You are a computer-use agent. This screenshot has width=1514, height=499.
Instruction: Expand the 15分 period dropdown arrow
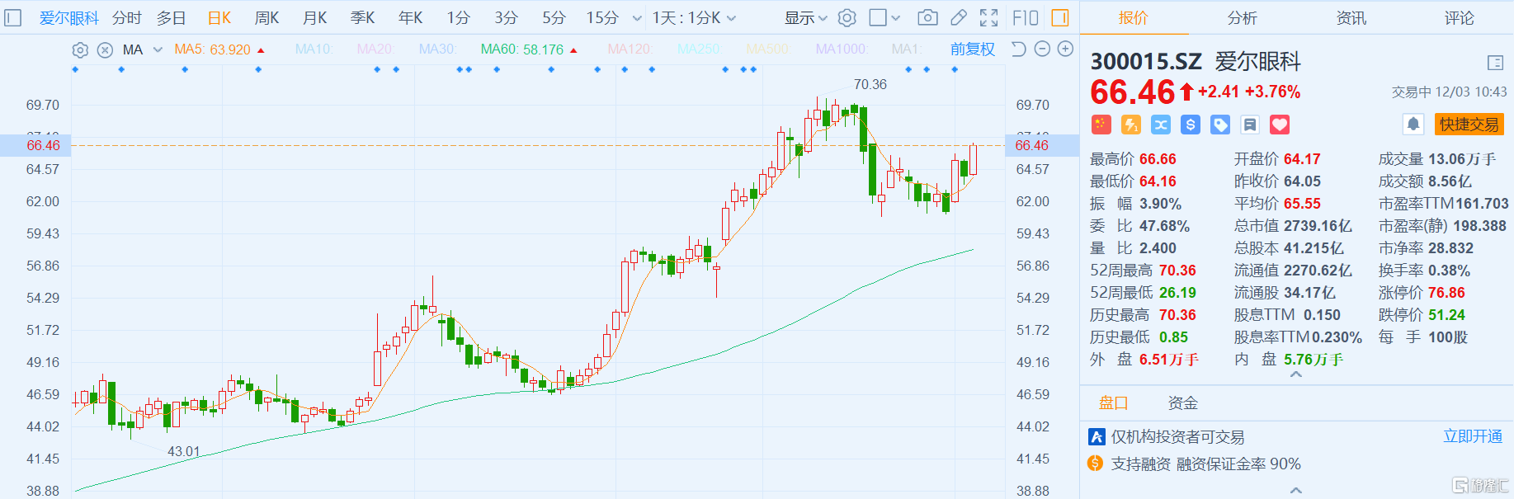point(637,18)
